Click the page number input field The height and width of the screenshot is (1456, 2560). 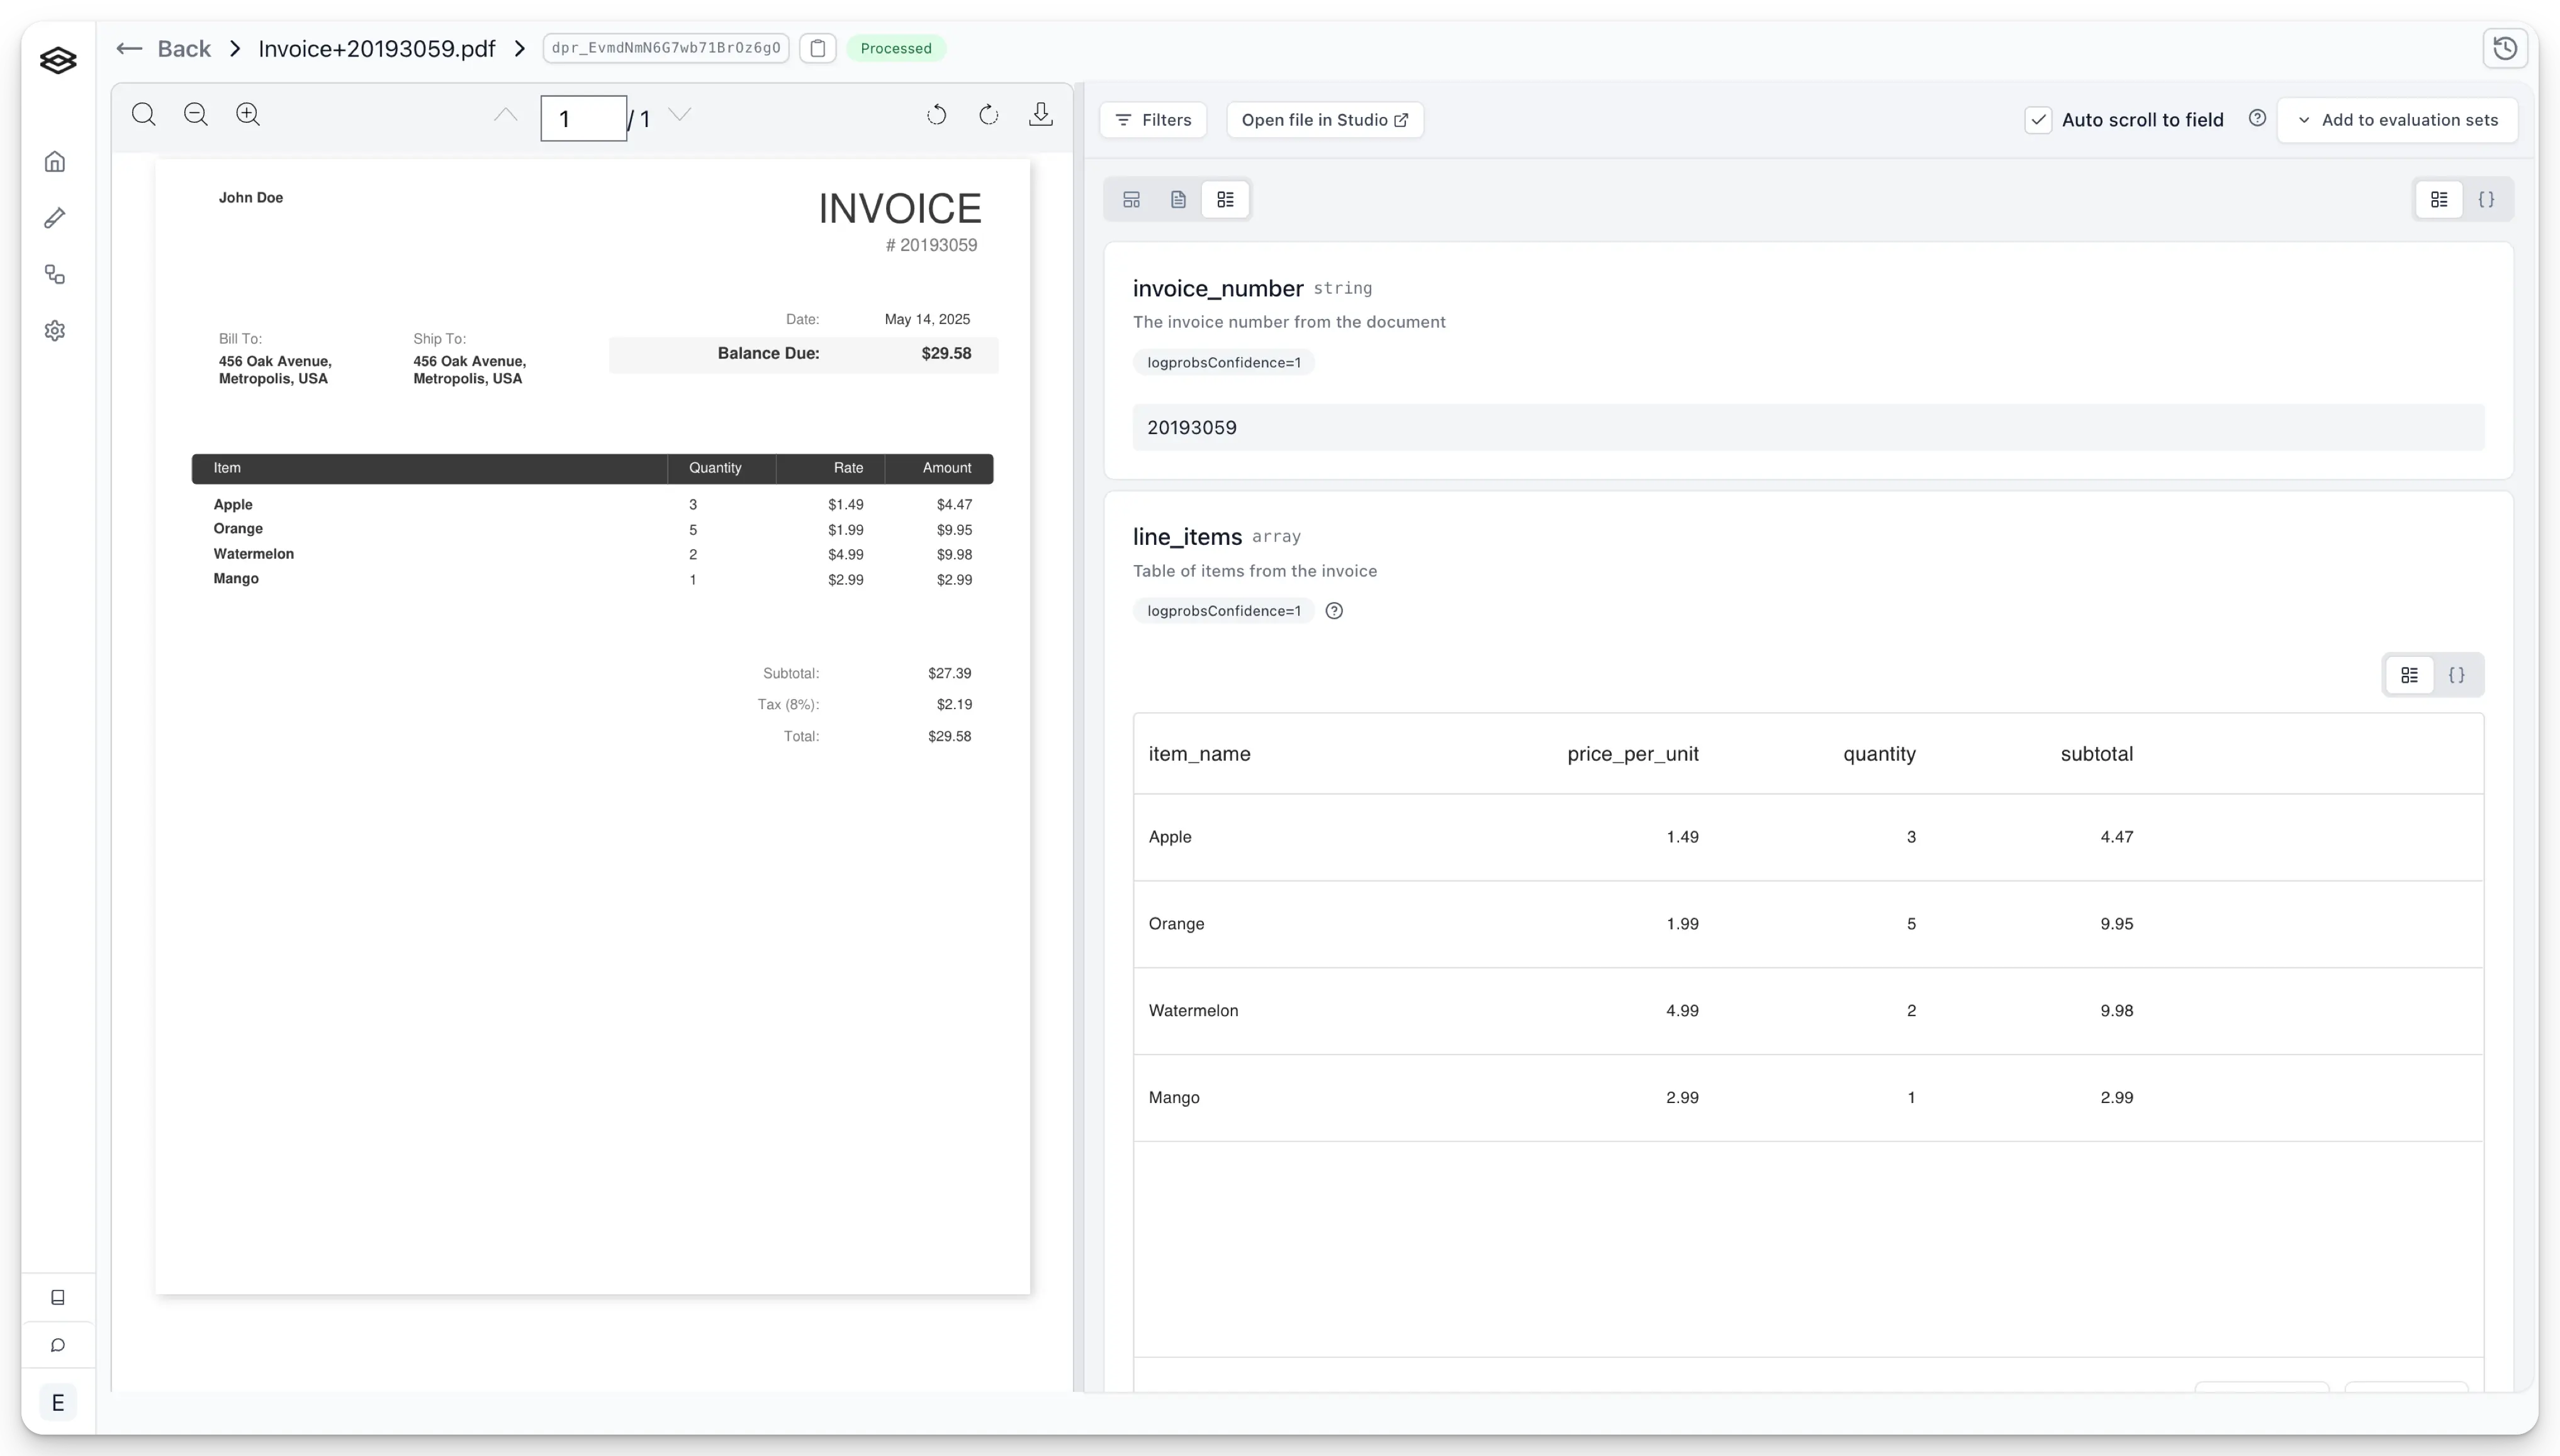[x=584, y=118]
